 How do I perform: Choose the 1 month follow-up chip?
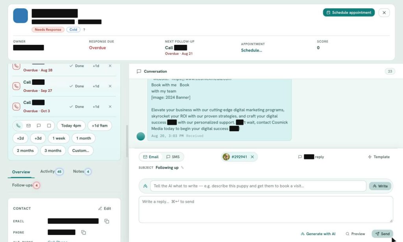[83, 138]
